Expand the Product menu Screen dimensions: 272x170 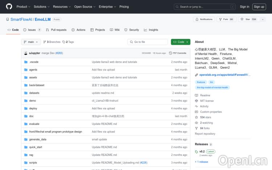click(23, 7)
